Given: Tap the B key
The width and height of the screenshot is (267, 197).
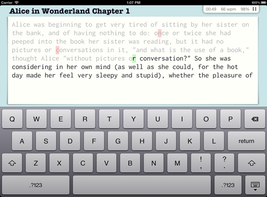Looking at the screenshot, I should click(130, 163).
